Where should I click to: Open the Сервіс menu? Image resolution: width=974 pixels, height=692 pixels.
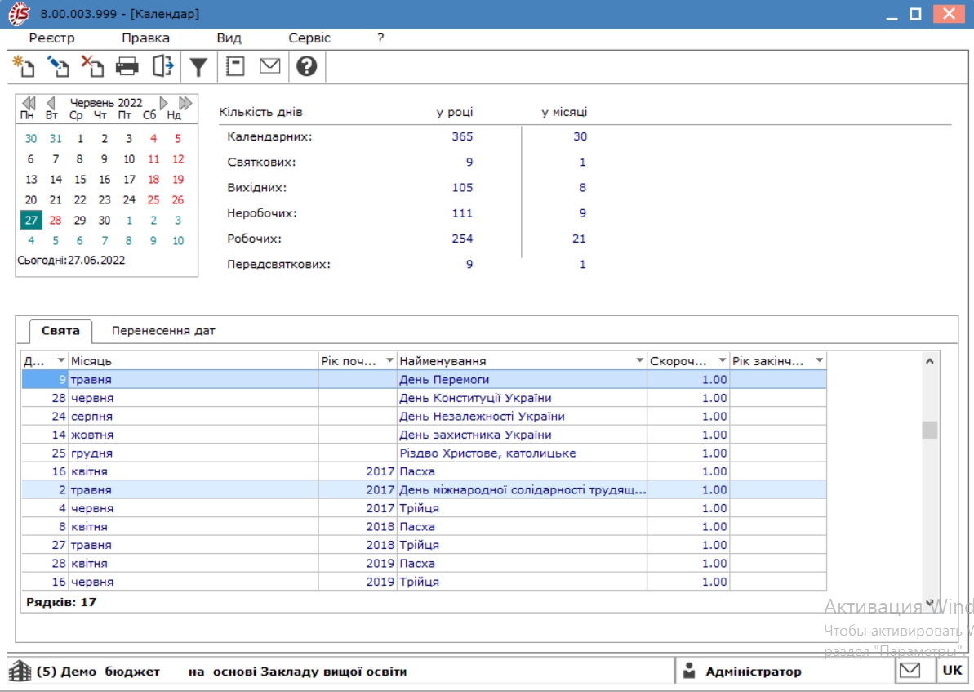point(309,38)
